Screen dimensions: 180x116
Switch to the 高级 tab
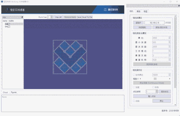coord(138,11)
